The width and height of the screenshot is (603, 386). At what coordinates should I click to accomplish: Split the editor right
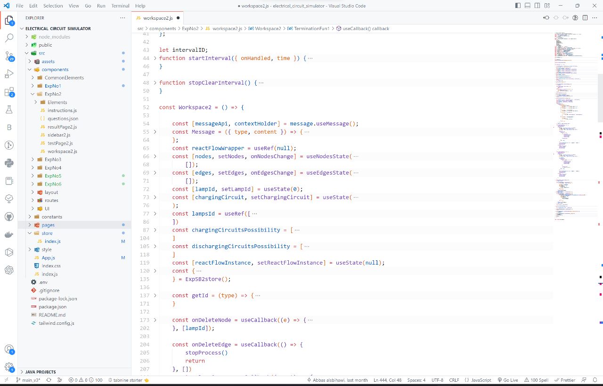tap(585, 18)
